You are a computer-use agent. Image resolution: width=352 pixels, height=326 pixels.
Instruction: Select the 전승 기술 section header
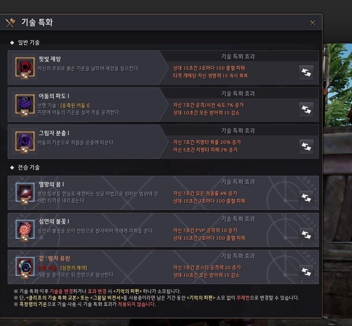tap(29, 167)
